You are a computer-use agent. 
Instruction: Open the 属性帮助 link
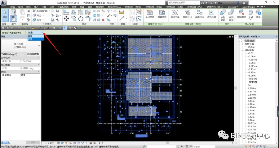click(x=6, y=142)
